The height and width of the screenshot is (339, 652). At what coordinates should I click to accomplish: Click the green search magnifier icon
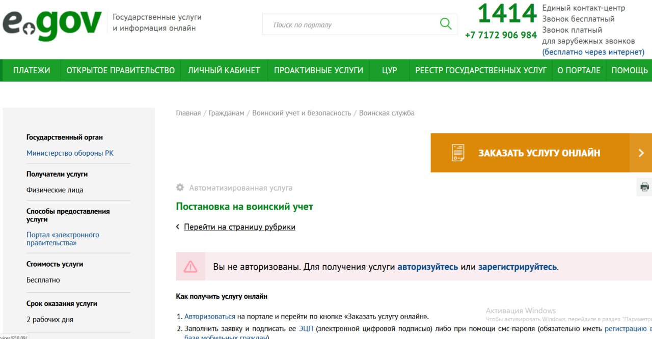pyautogui.click(x=445, y=24)
